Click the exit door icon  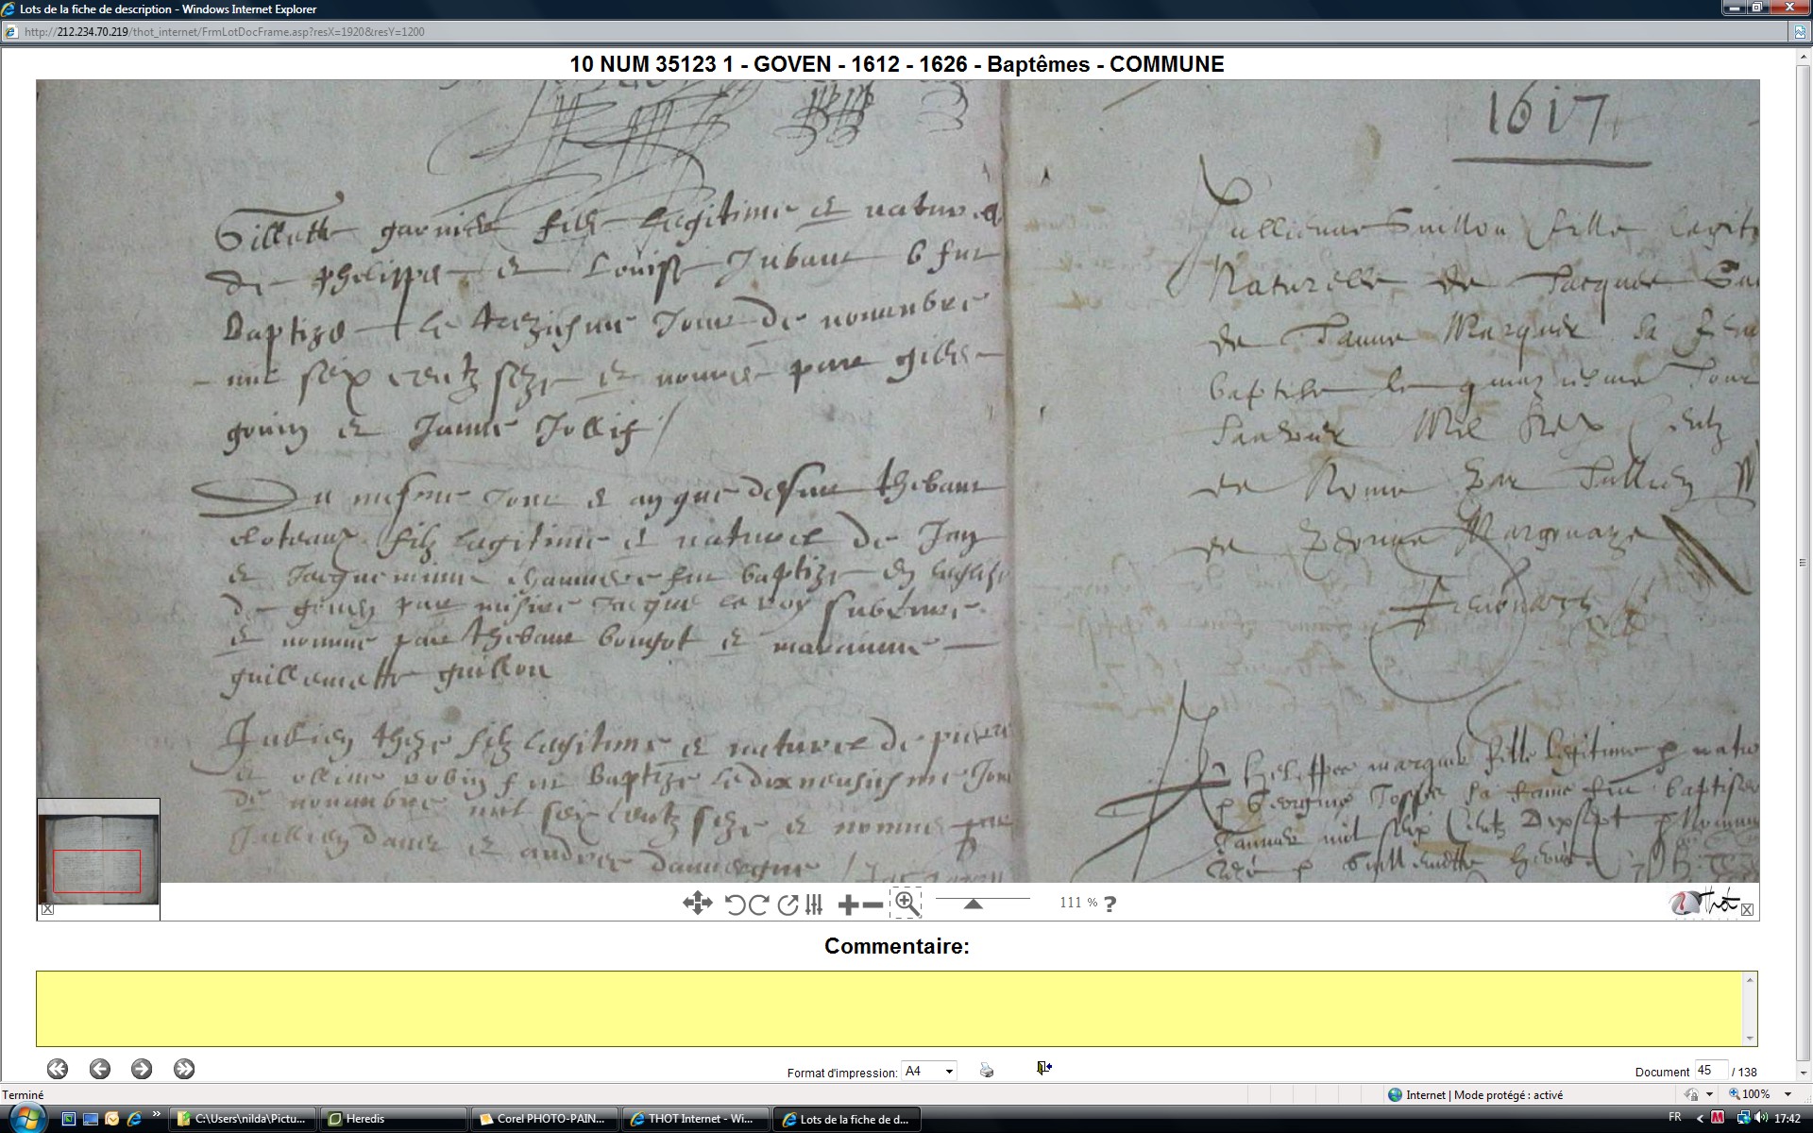[1043, 1068]
